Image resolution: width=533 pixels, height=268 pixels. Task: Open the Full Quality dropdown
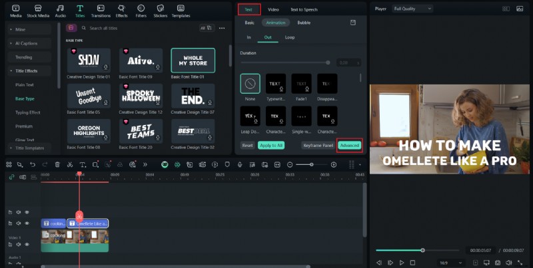(x=412, y=9)
